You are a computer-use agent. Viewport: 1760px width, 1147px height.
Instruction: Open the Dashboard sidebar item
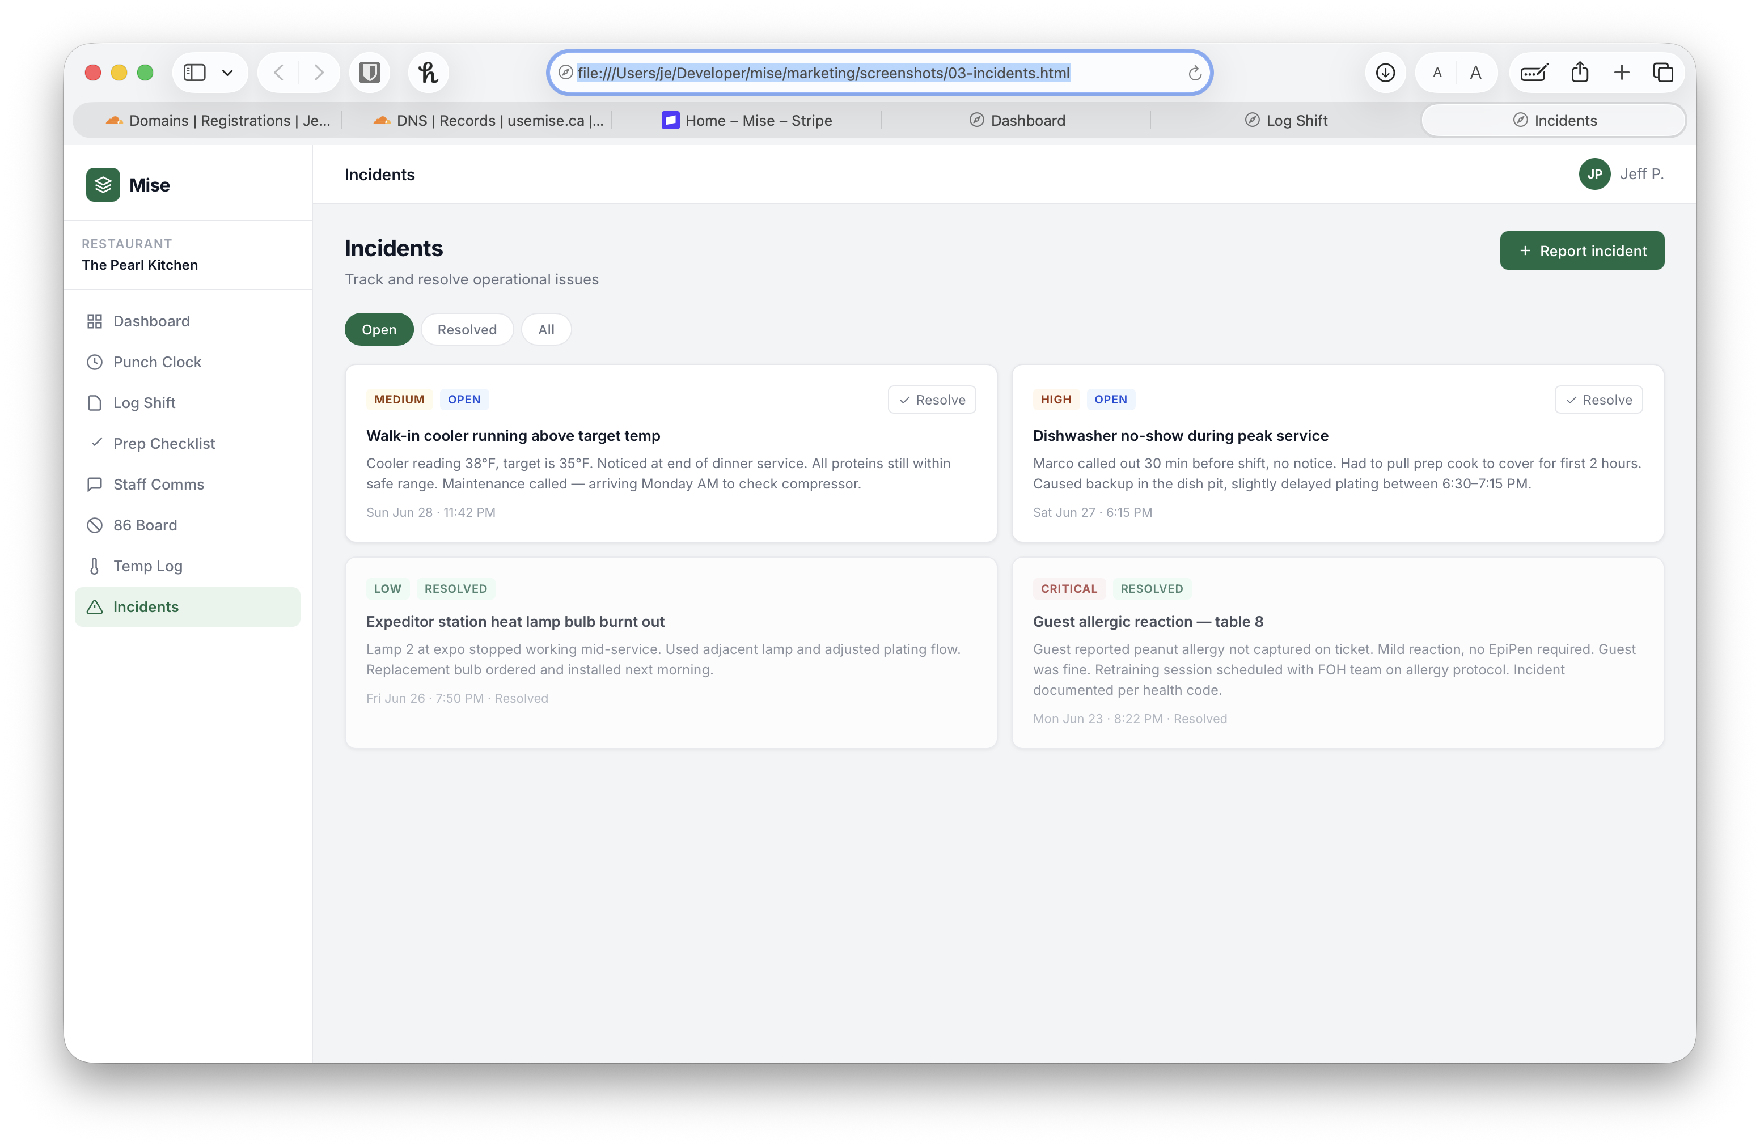(x=188, y=321)
